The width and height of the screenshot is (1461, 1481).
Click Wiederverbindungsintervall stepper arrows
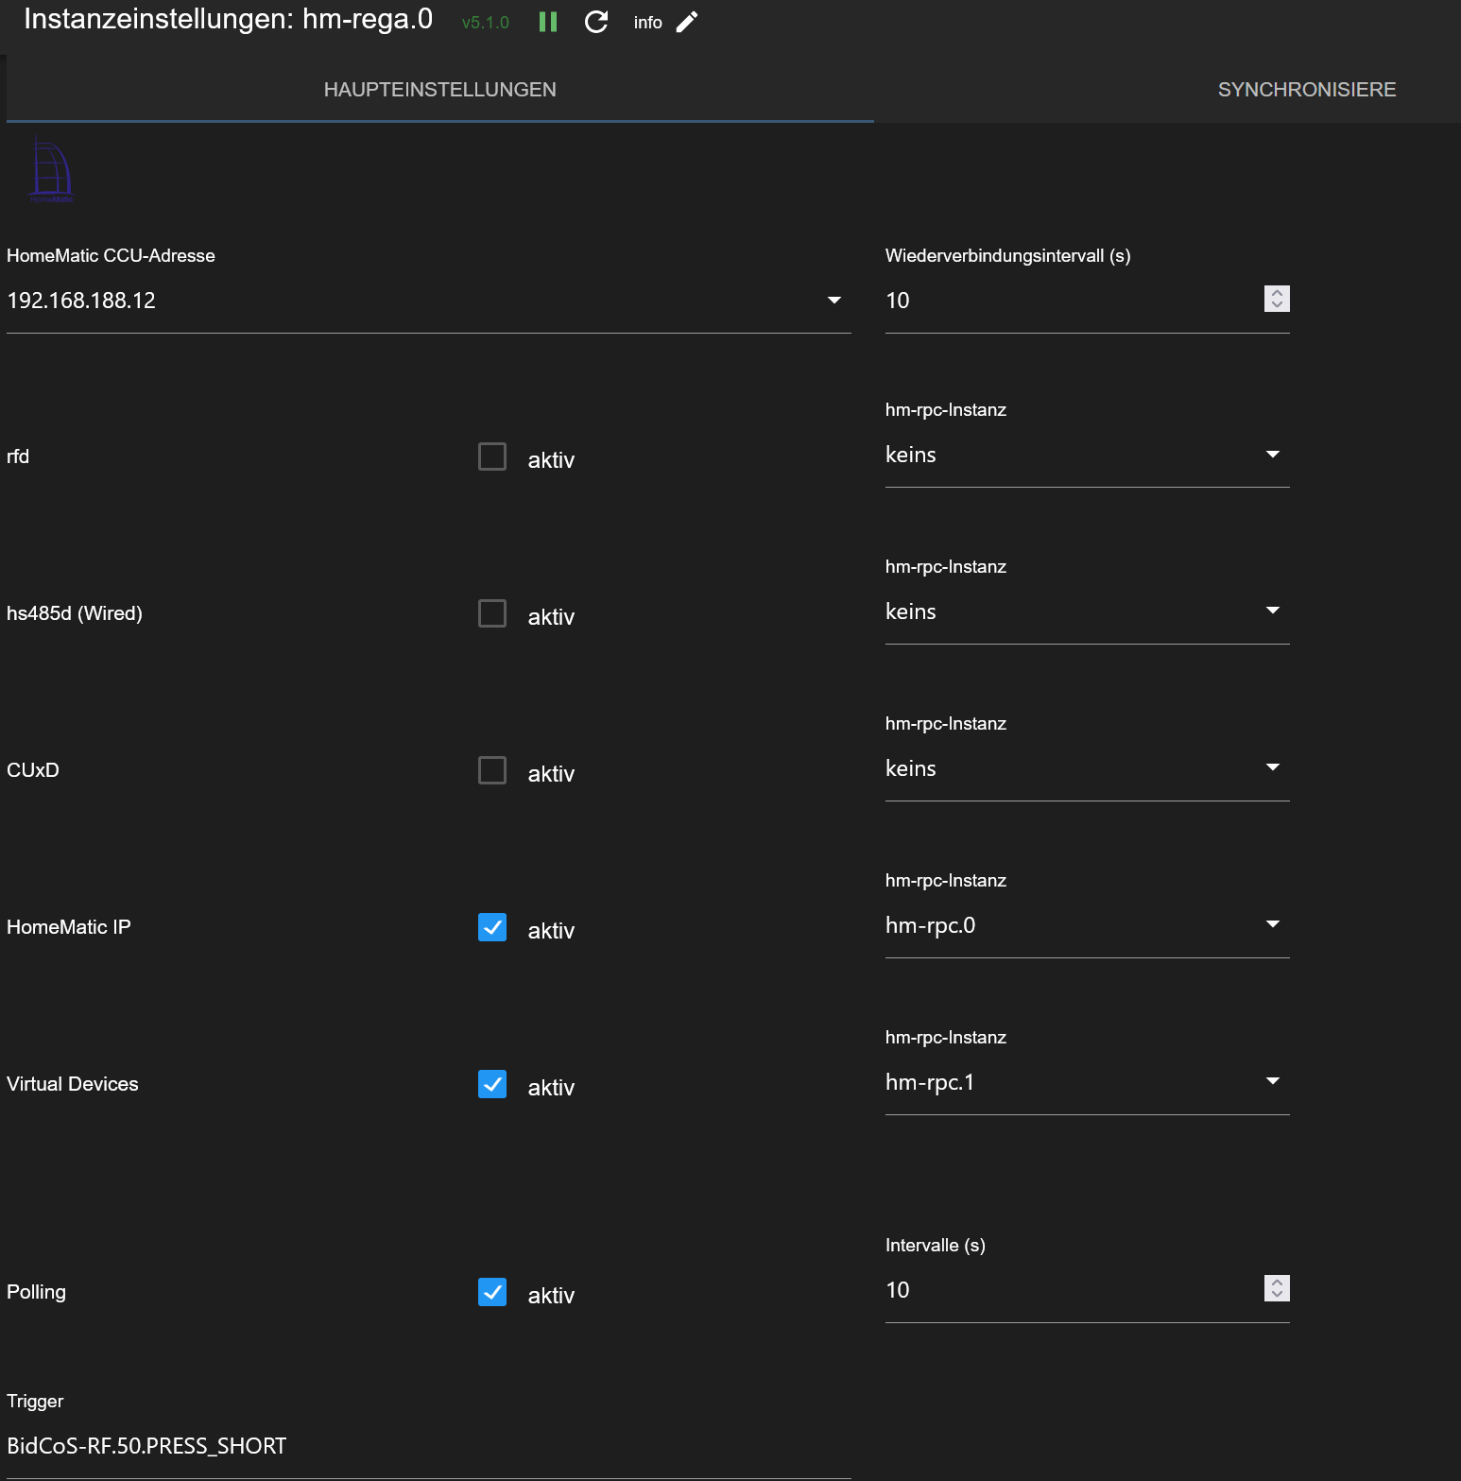pos(1277,299)
